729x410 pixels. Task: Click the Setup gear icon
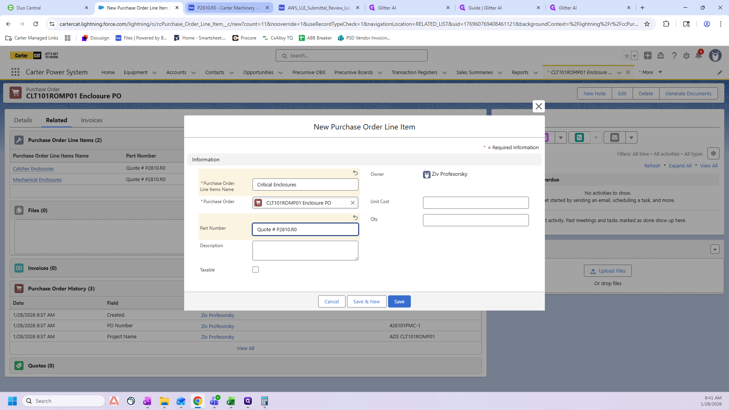686,56
